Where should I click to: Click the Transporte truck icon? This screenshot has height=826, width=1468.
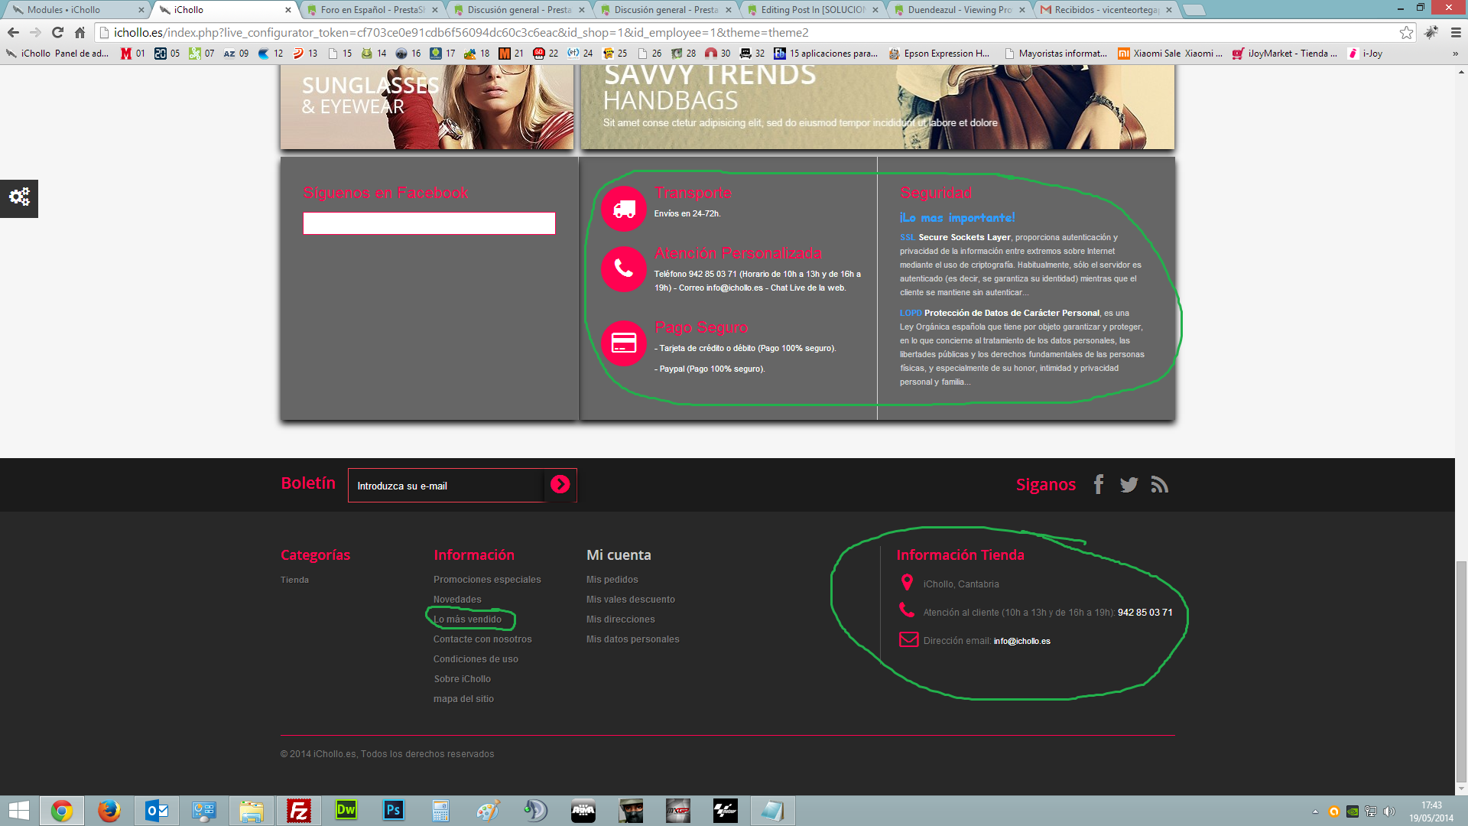click(624, 209)
